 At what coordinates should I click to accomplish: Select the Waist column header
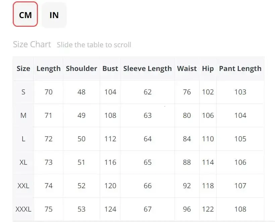(187, 69)
